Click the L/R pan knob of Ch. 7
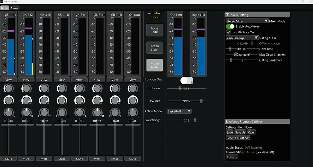 (115, 113)
